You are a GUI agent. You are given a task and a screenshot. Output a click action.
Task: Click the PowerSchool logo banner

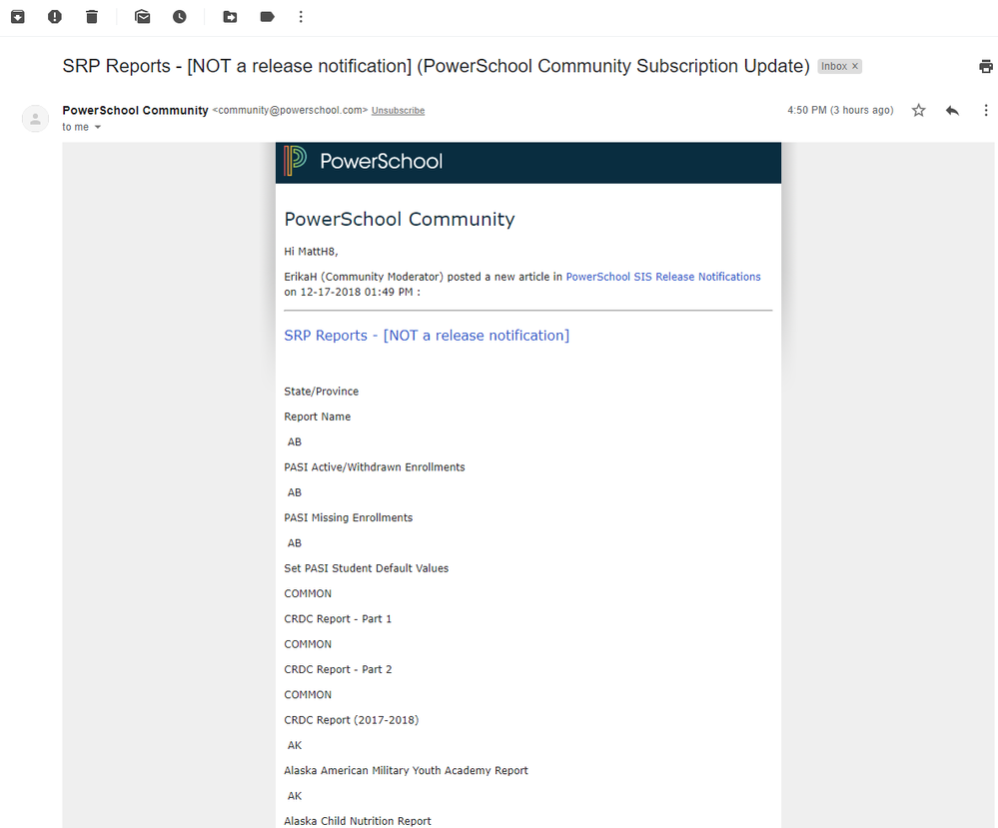[528, 163]
